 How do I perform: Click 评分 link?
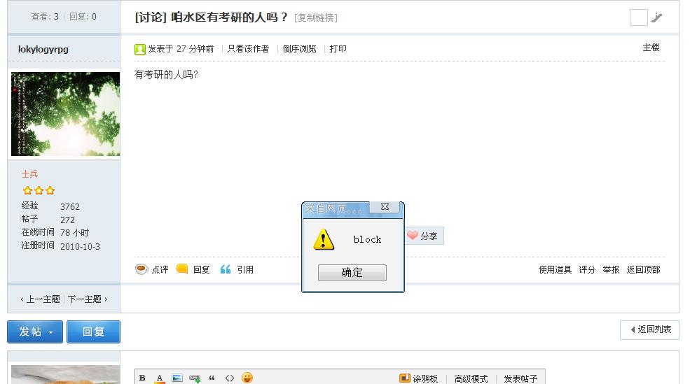click(587, 270)
